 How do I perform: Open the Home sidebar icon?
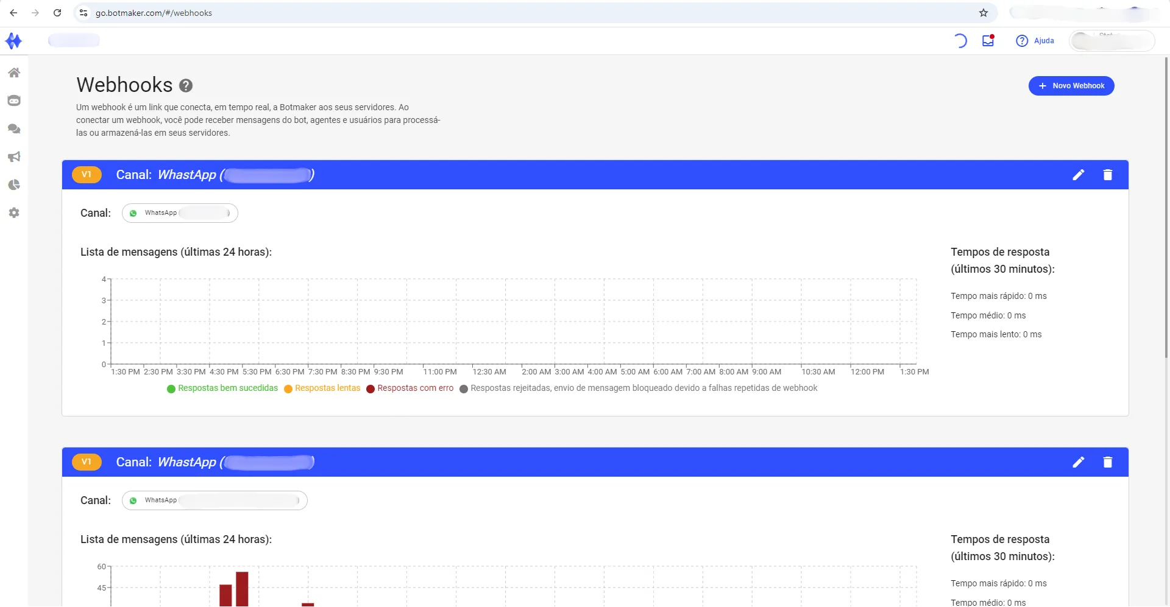(x=14, y=72)
